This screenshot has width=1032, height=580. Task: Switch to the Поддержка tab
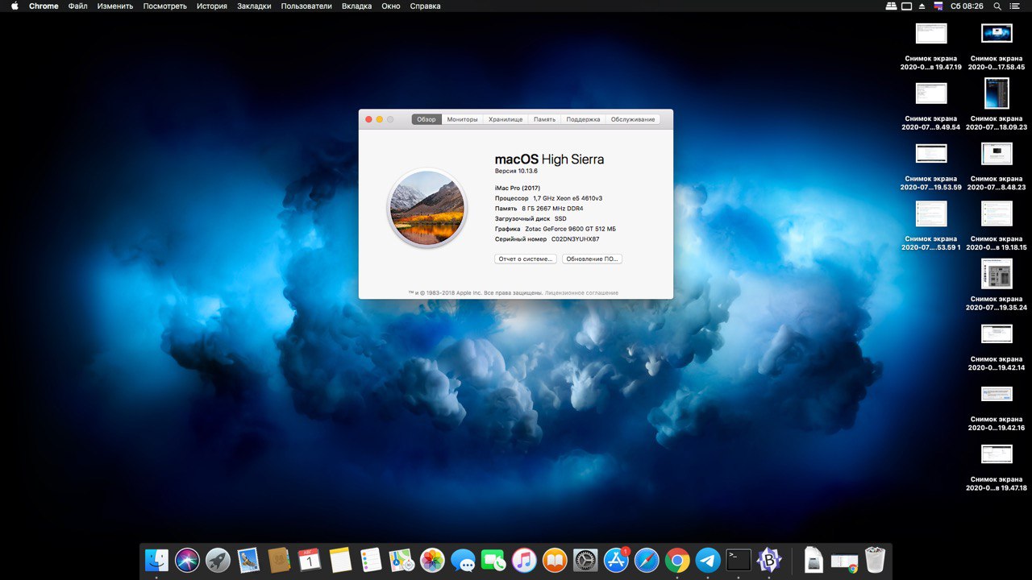pyautogui.click(x=583, y=119)
